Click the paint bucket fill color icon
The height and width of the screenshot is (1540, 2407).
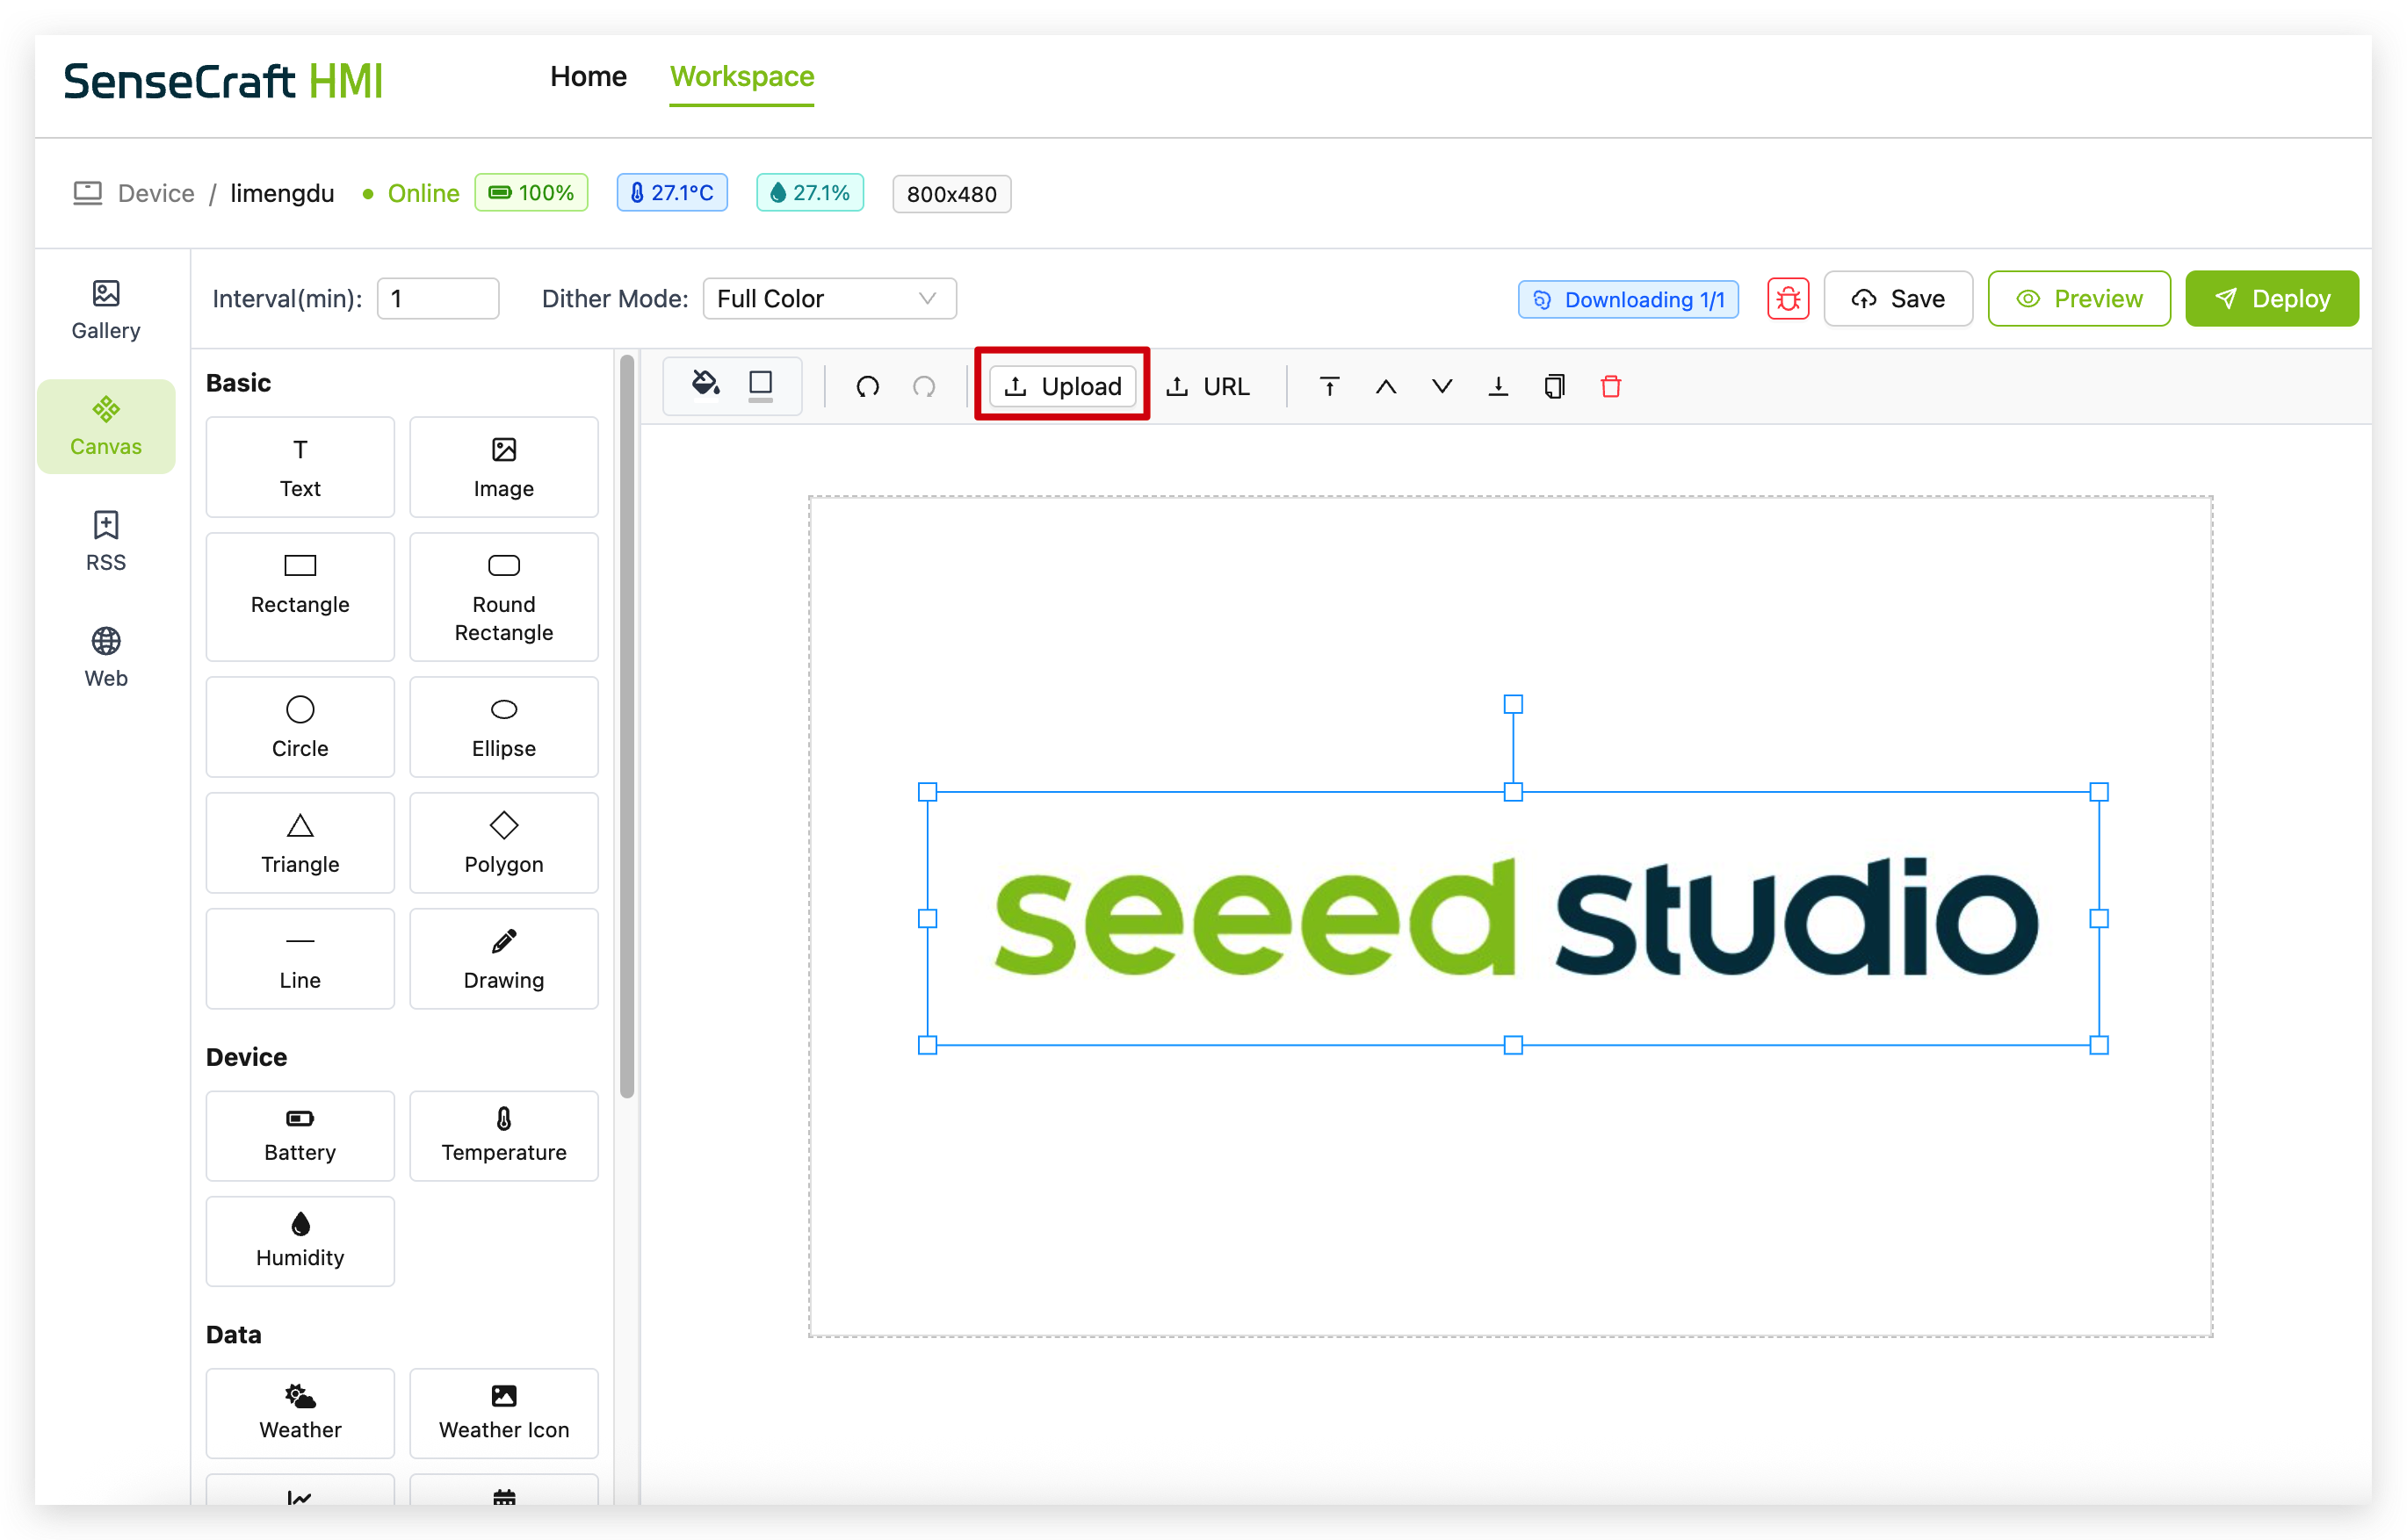tap(705, 384)
